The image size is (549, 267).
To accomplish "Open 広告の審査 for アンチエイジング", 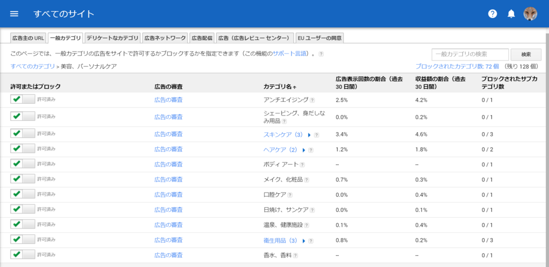I will [168, 100].
